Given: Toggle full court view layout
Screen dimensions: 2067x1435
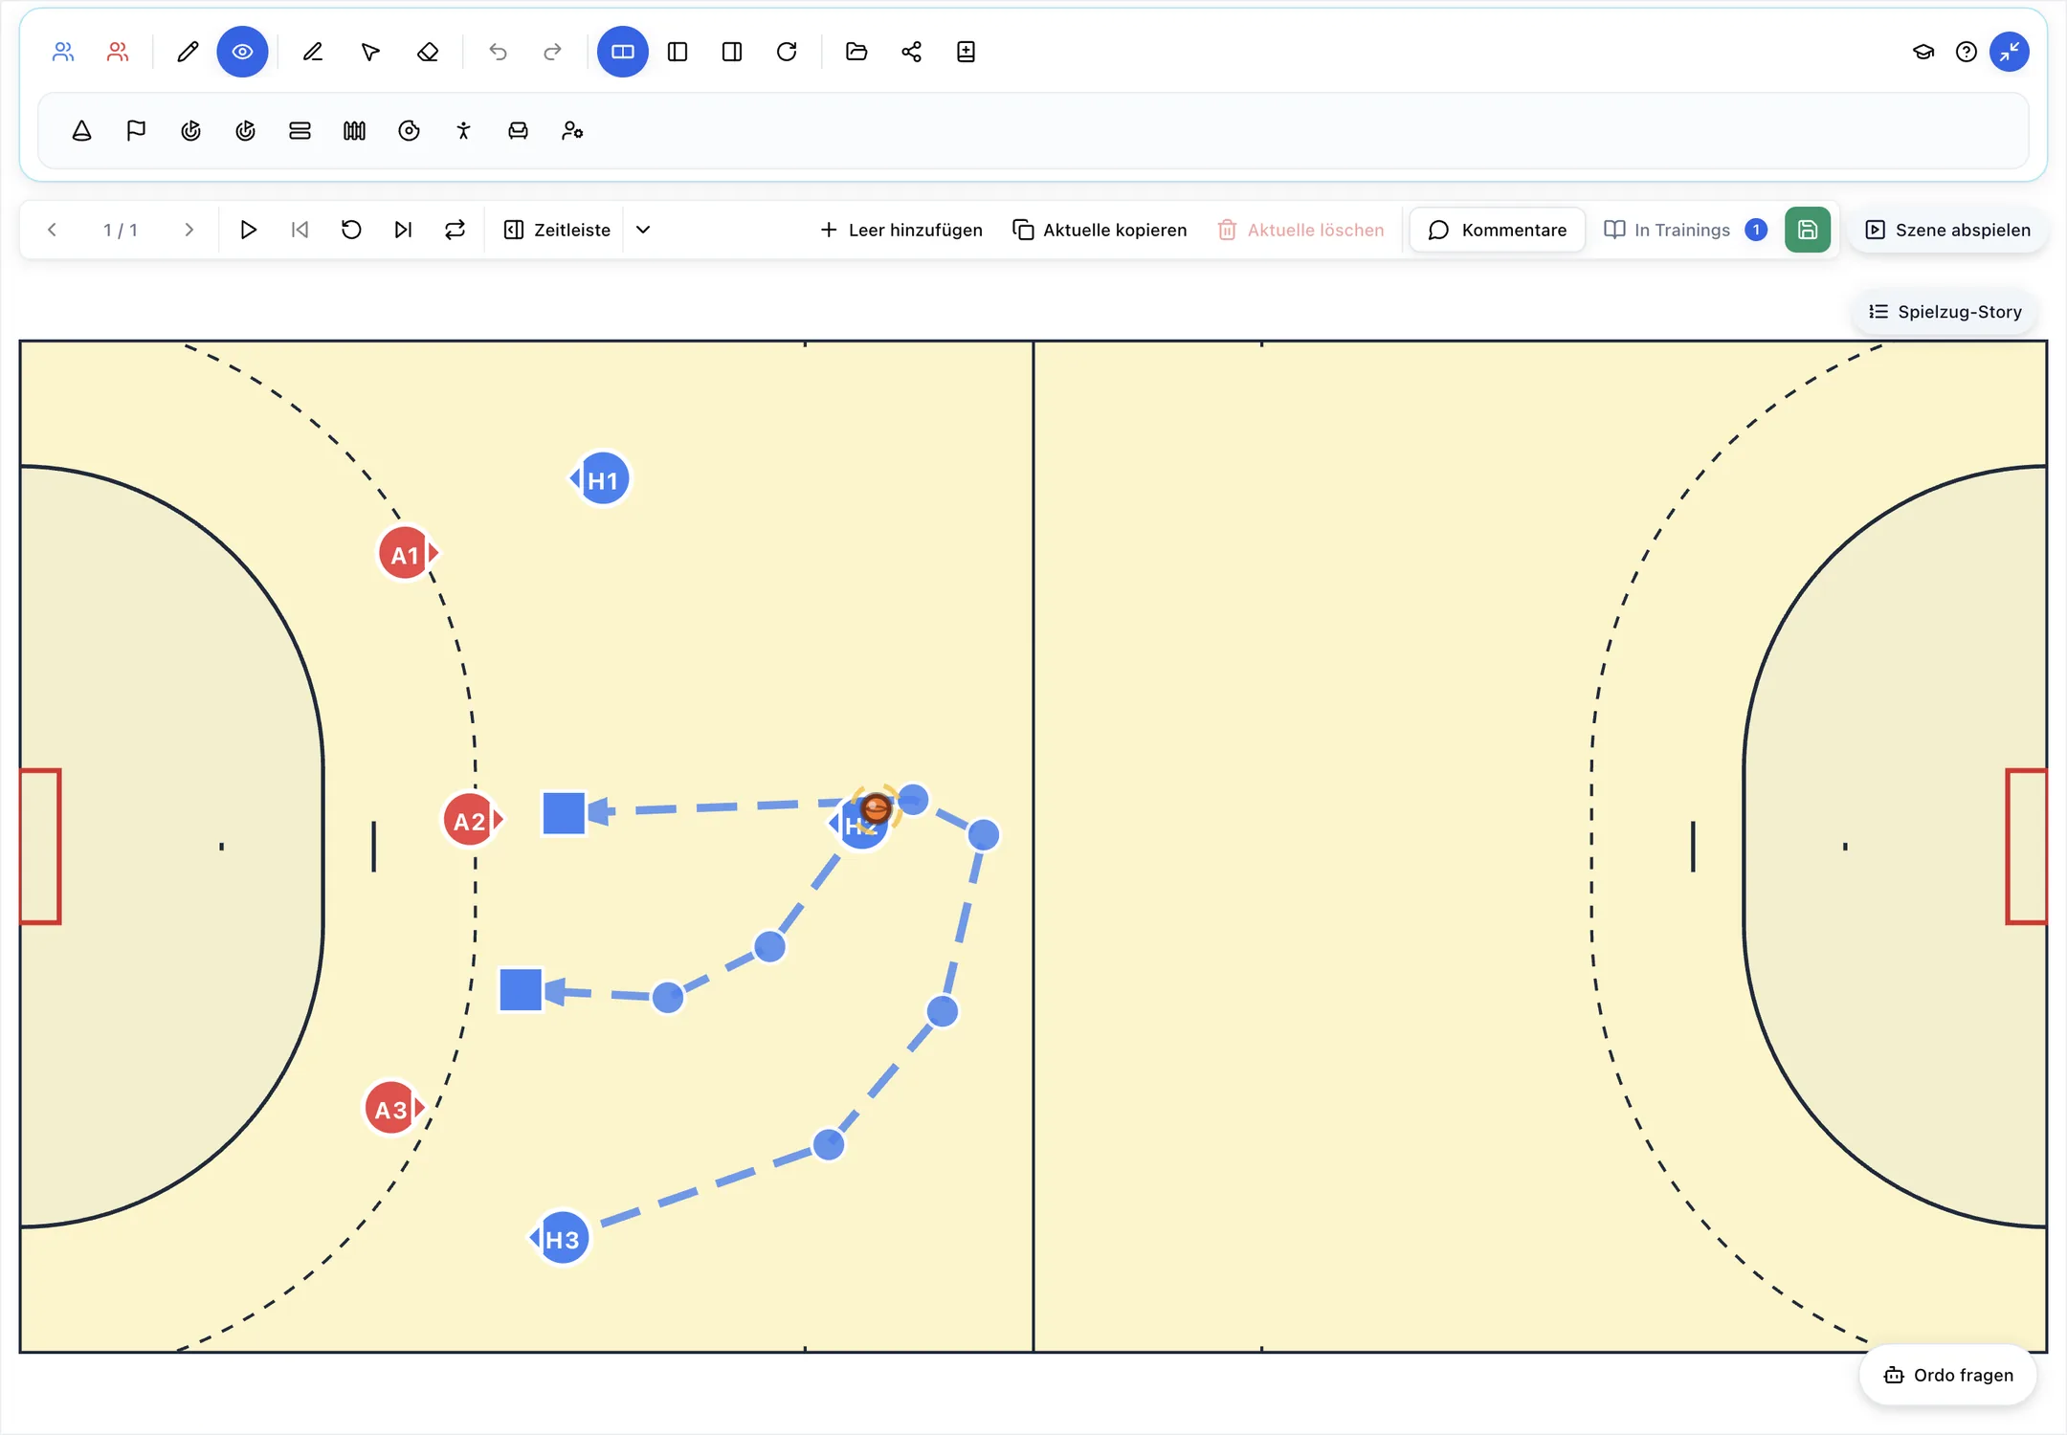Looking at the screenshot, I should 623,52.
